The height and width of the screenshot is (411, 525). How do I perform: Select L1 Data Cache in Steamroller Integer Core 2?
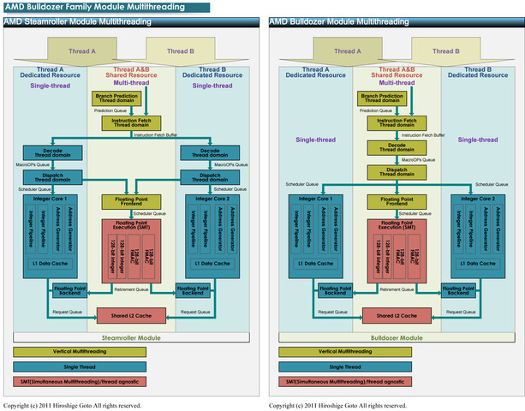pyautogui.click(x=212, y=264)
